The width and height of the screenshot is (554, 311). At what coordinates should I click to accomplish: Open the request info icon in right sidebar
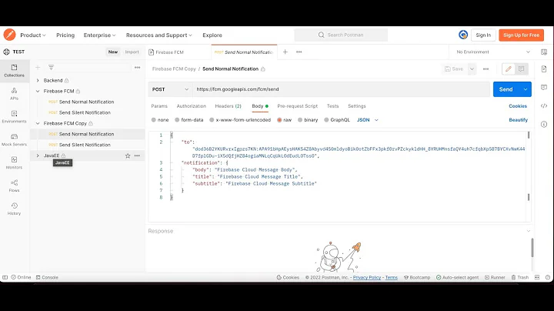point(544,124)
